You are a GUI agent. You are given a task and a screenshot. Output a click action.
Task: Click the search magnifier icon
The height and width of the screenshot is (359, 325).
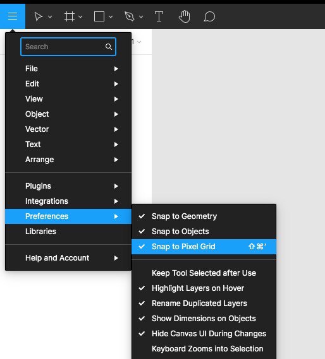click(x=109, y=47)
